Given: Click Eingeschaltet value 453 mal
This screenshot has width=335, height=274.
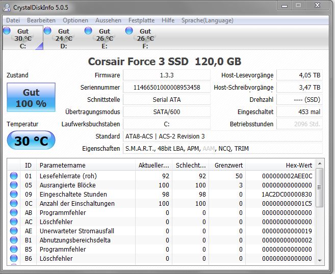Looking at the screenshot, I should [x=299, y=112].
